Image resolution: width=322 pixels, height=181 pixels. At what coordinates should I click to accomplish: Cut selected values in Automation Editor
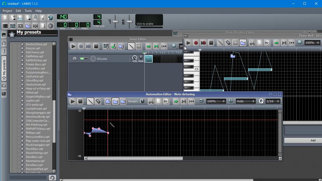(x=151, y=101)
